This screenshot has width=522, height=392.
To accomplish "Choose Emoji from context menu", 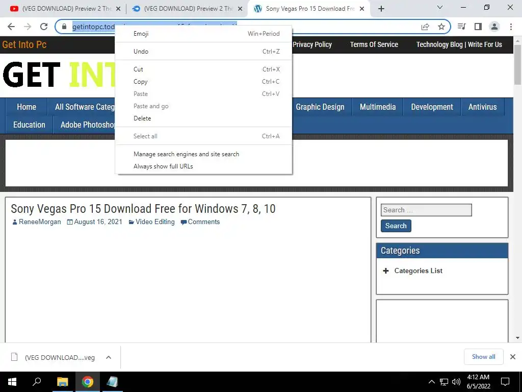I will click(203, 33).
